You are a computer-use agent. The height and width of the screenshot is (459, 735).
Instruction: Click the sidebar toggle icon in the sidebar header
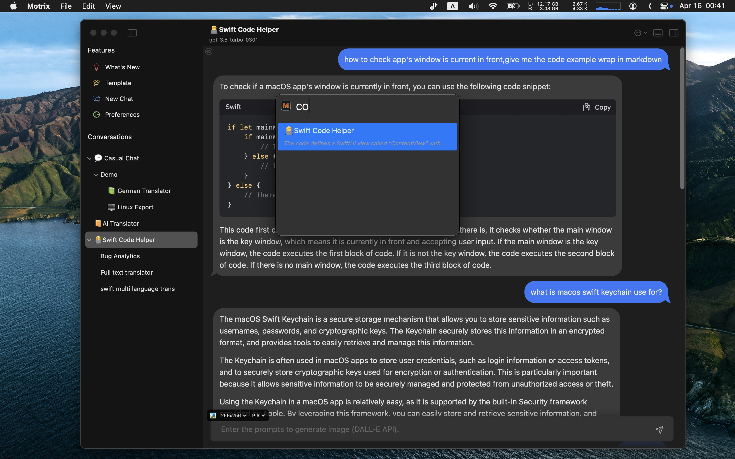[132, 33]
